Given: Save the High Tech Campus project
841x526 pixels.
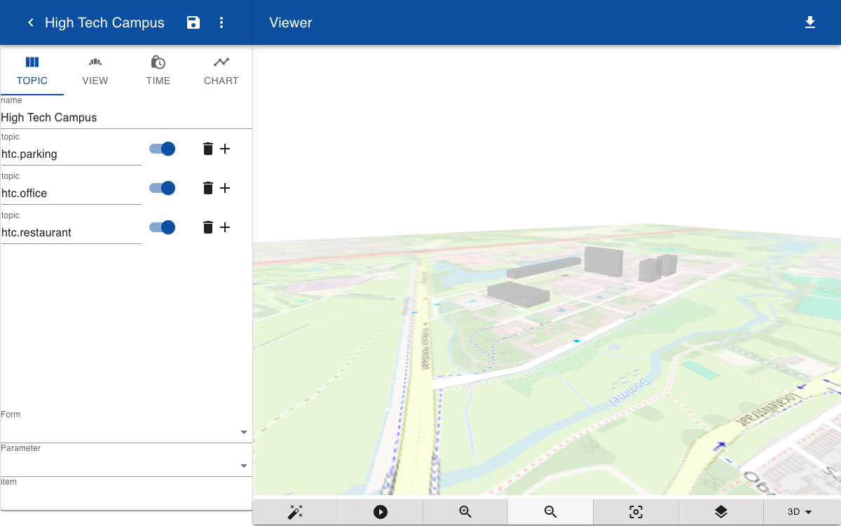Looking at the screenshot, I should 193,22.
